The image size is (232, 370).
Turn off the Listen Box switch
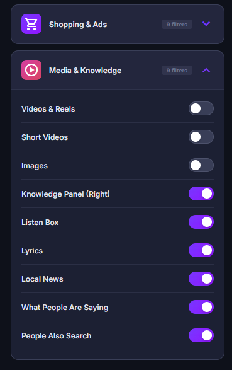[x=201, y=222]
